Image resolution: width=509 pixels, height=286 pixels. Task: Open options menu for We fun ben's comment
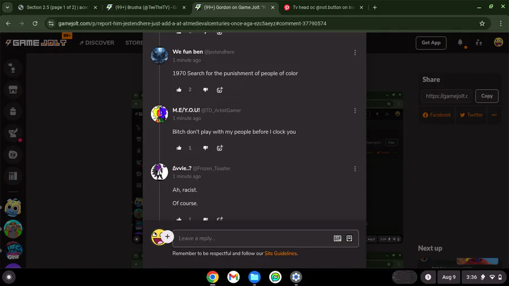pyautogui.click(x=355, y=53)
